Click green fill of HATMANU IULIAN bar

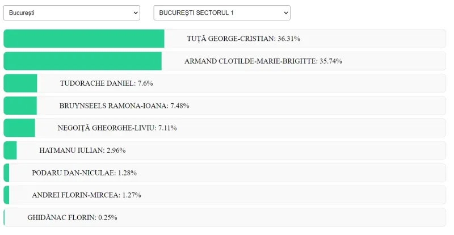click(x=10, y=150)
